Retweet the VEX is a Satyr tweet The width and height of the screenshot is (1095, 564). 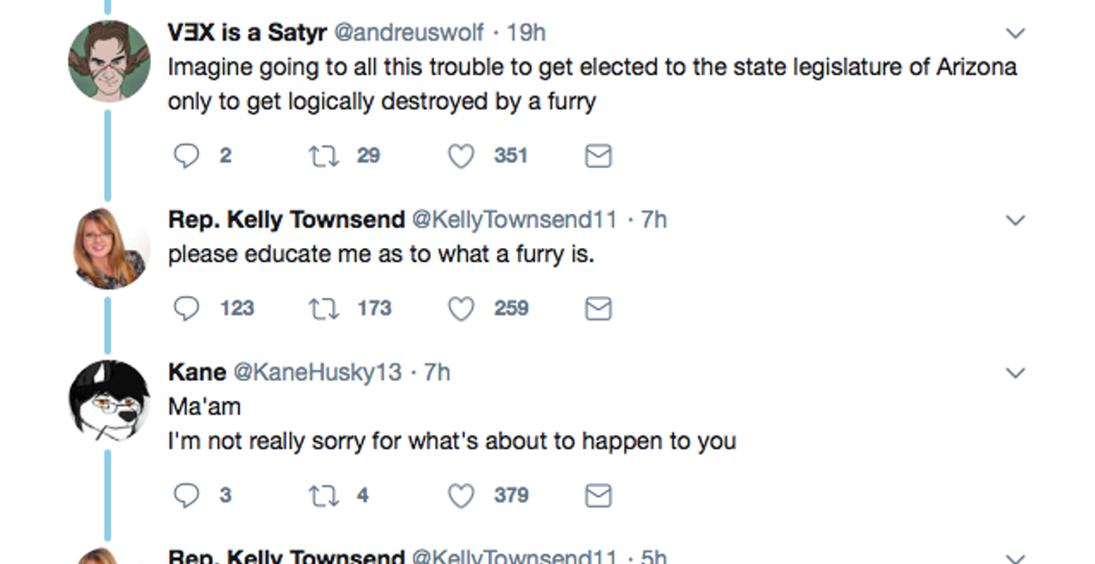coord(323,156)
